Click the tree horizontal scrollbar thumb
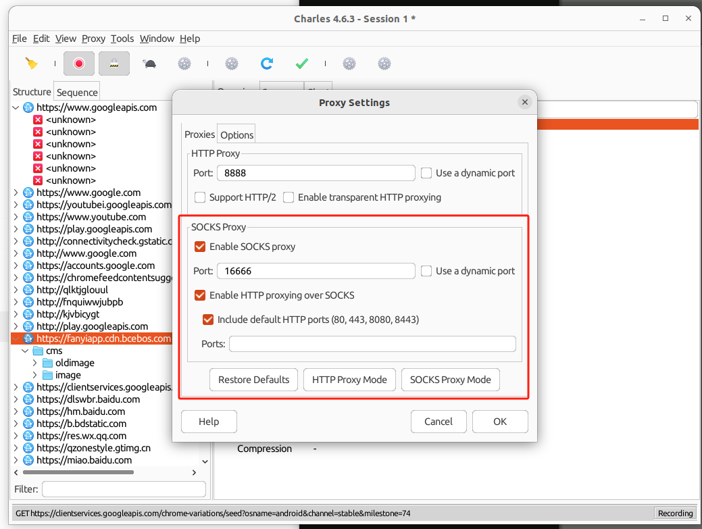 coord(78,473)
